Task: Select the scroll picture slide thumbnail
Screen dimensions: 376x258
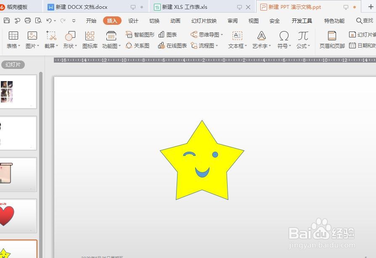Action: click(18, 174)
